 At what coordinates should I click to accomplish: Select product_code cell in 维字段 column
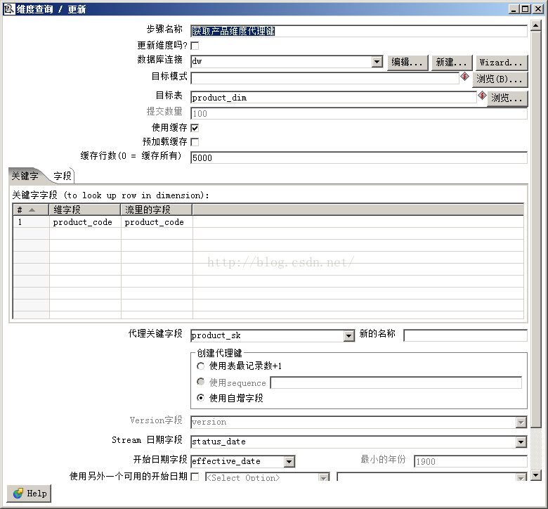pyautogui.click(x=85, y=222)
